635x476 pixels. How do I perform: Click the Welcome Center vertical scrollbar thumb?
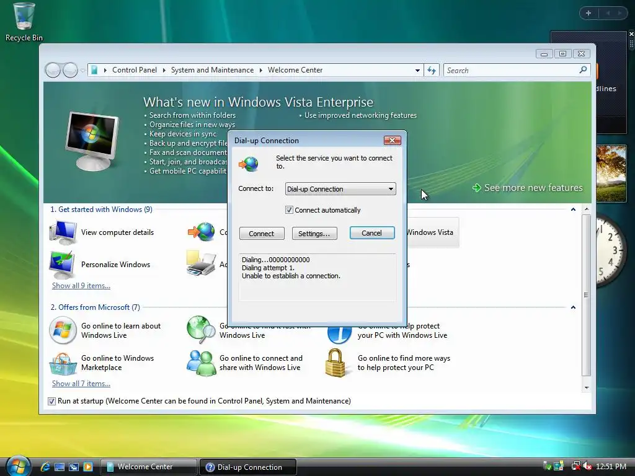coord(587,295)
